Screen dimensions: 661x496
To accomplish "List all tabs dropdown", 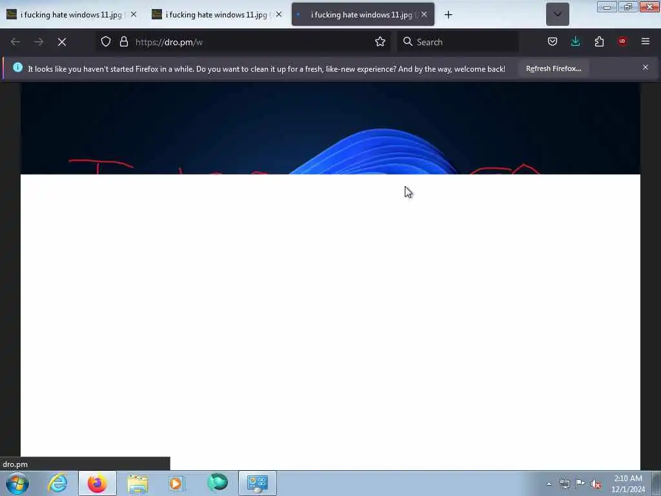I will tap(557, 14).
